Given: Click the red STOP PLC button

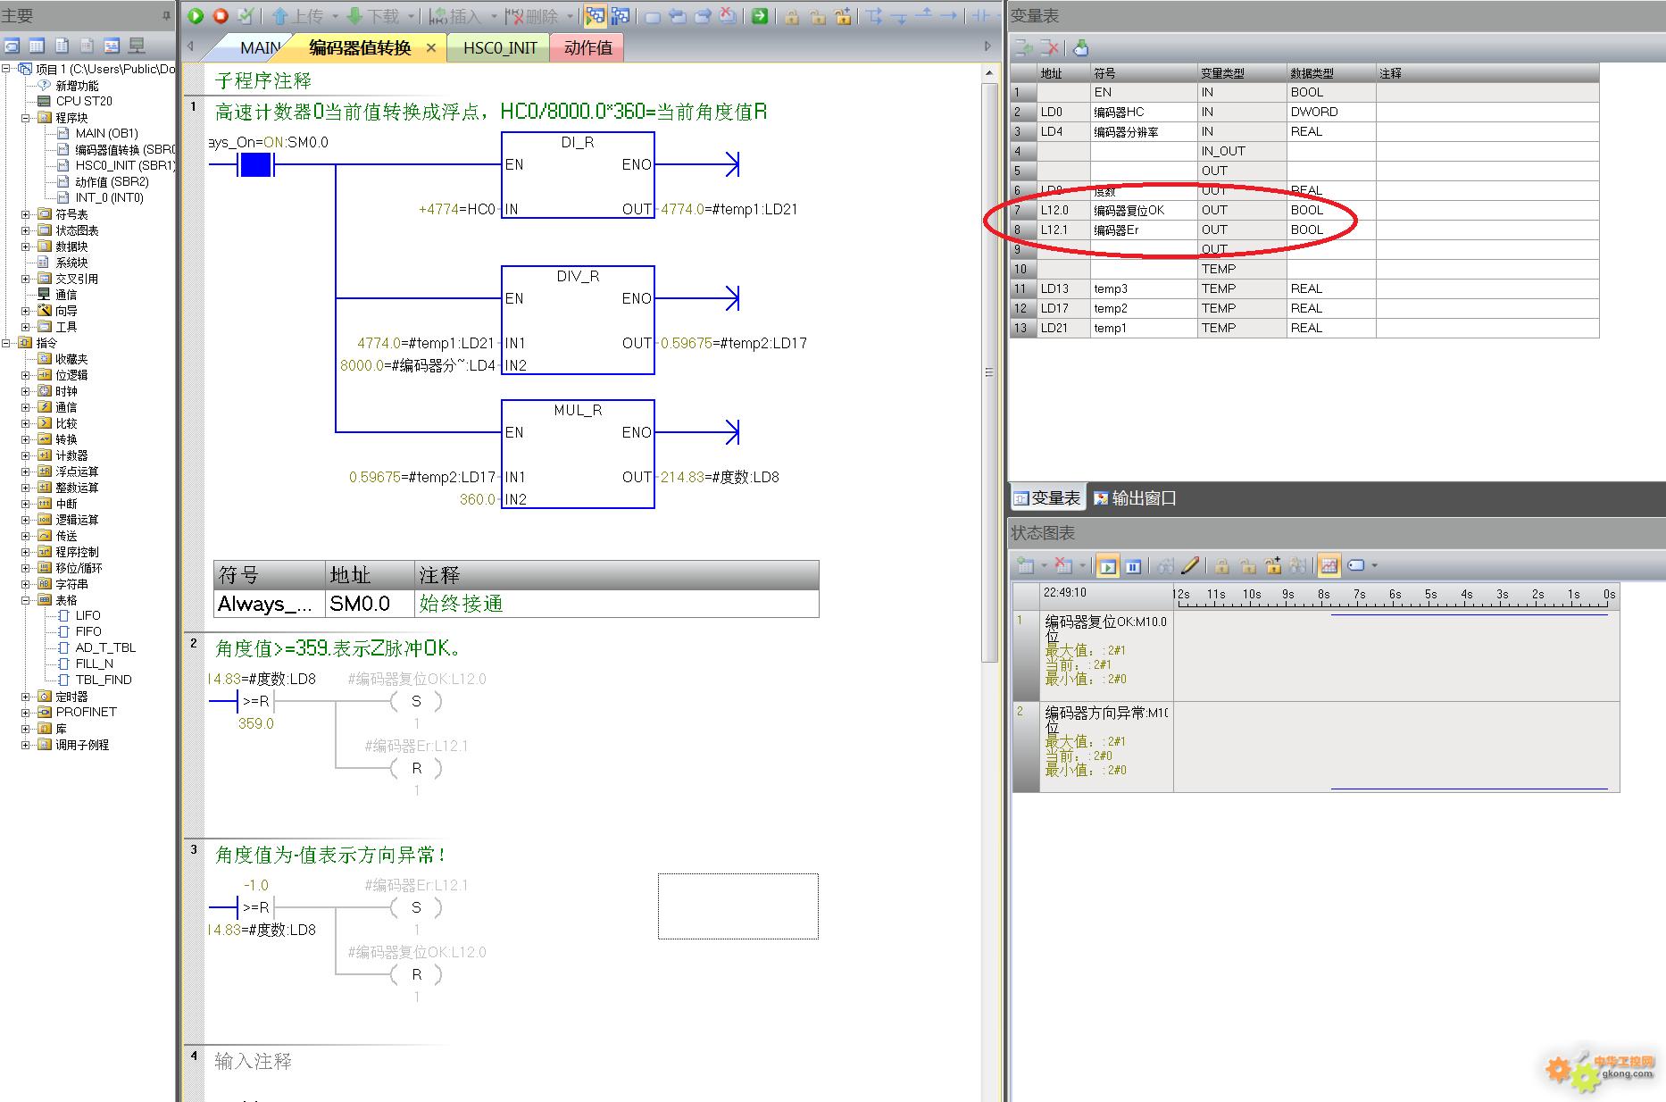Looking at the screenshot, I should click(221, 16).
